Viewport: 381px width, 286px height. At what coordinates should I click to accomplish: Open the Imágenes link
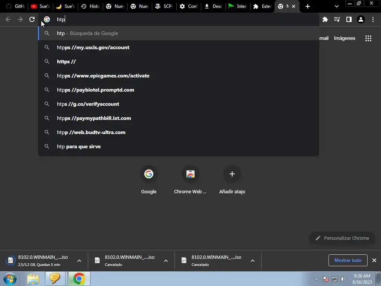pyautogui.click(x=345, y=38)
